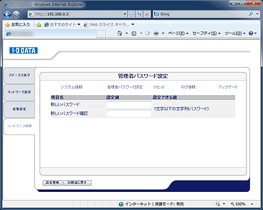The image size is (263, 210).
Task: Open the recent pages dropdown arrow
Action: 23,15
